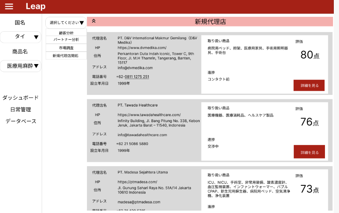Choose 新規代理店開拓 from the list
This screenshot has width=339, height=213.
pyautogui.click(x=66, y=56)
